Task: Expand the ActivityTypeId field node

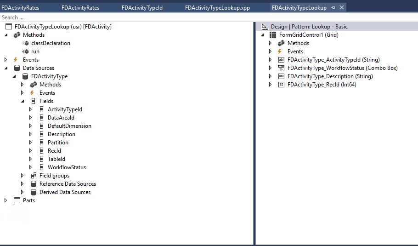Action: 30,109
